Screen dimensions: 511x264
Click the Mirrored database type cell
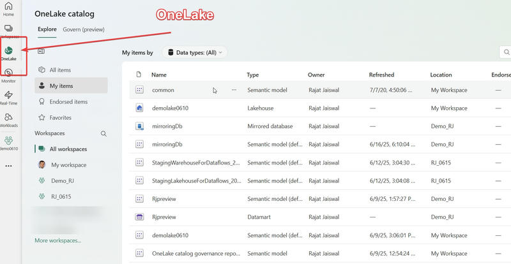coord(270,126)
